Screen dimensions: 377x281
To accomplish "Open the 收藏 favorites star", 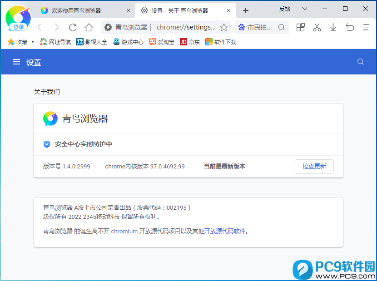I will pyautogui.click(x=11, y=42).
